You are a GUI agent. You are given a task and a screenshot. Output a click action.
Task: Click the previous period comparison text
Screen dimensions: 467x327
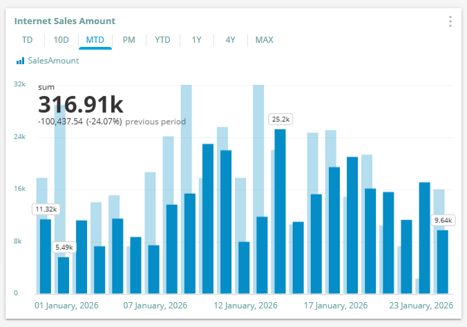point(155,121)
